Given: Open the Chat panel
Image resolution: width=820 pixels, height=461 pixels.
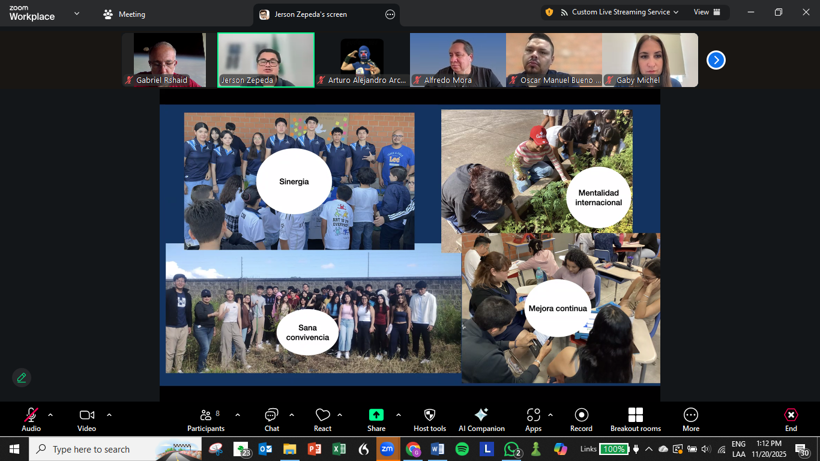Looking at the screenshot, I should [271, 419].
